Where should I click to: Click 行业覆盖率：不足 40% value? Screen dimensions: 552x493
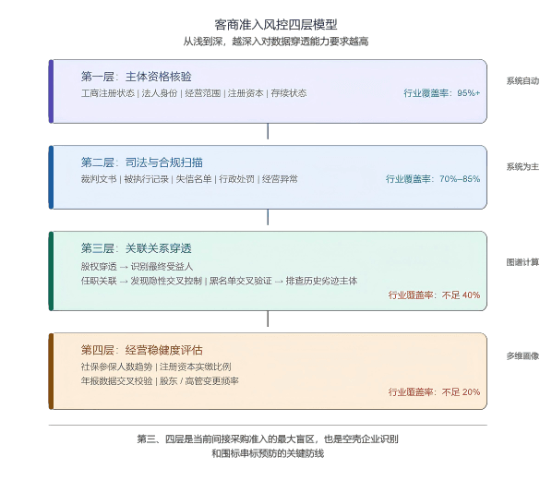[x=435, y=295]
